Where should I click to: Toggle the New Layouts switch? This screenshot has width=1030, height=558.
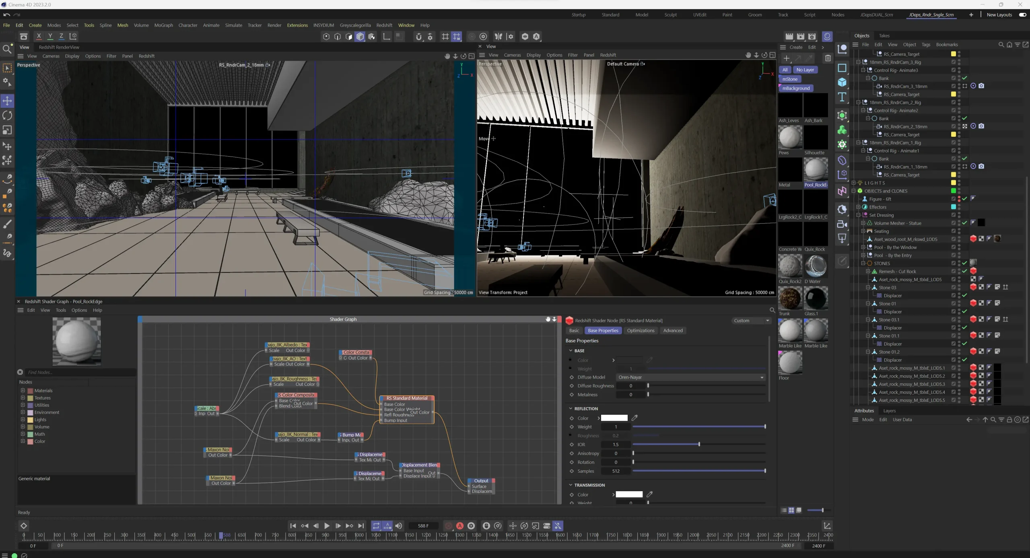tap(1022, 15)
